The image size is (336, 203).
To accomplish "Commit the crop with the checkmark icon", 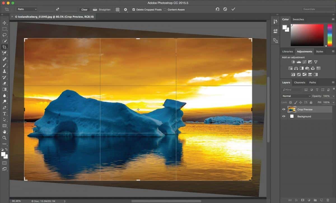I will (233, 9).
